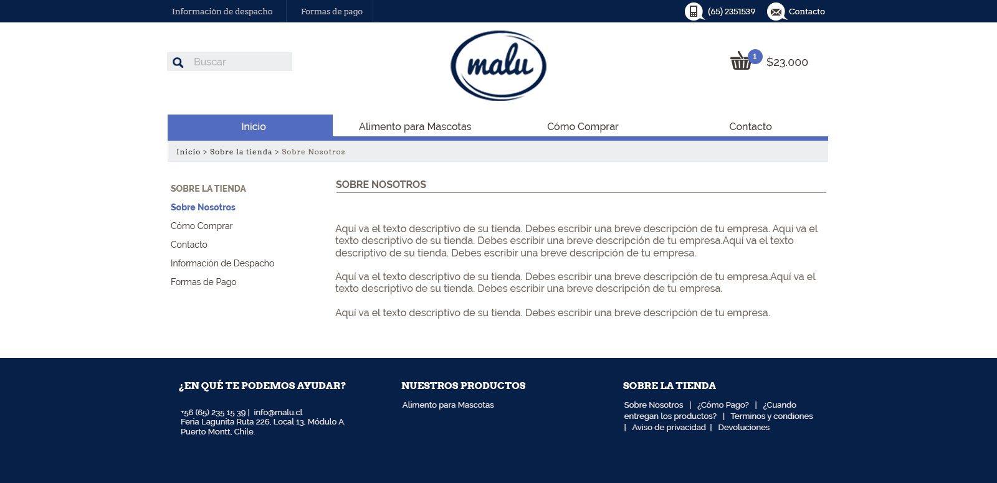Click the cart item count badge
997x483 pixels.
[x=755, y=57]
